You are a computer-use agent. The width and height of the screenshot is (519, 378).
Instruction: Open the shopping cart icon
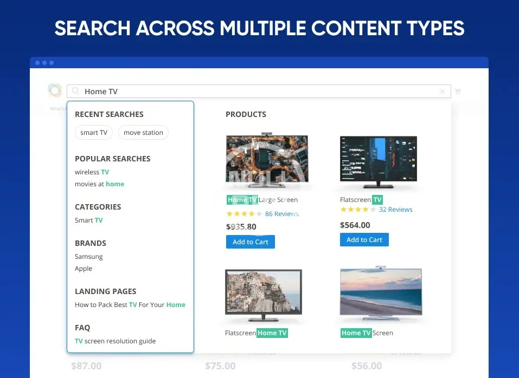pos(458,92)
